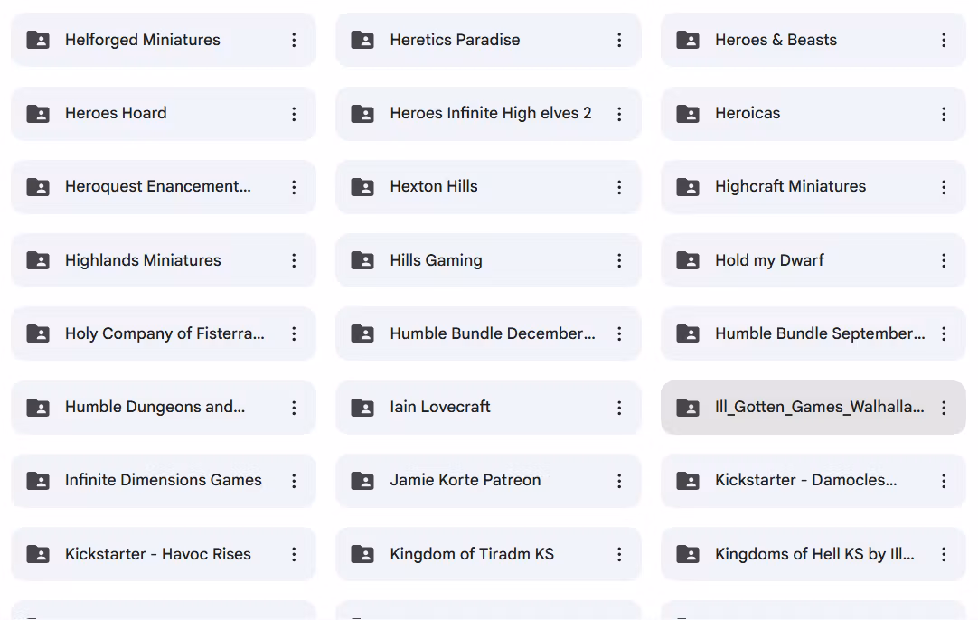The height and width of the screenshot is (620, 978).
Task: Click the shared folder icon beside Hexton Hills
Action: pos(362,186)
